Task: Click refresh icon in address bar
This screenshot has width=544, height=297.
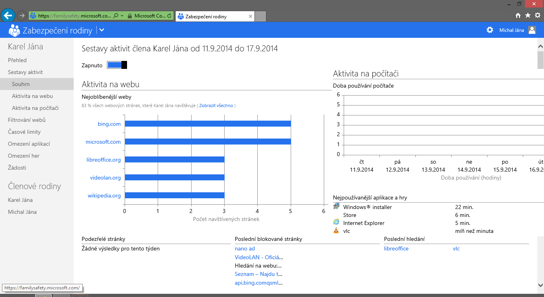Action: 170,16
